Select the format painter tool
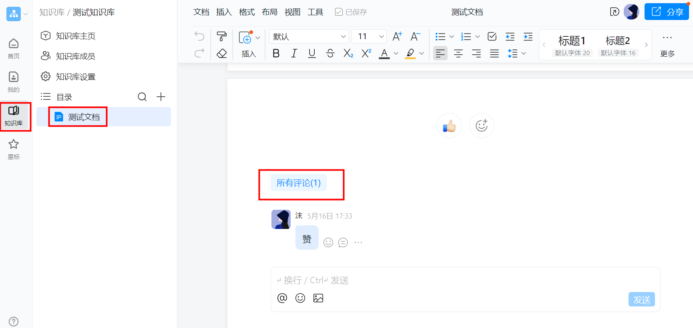693x328 pixels. pyautogui.click(x=222, y=36)
